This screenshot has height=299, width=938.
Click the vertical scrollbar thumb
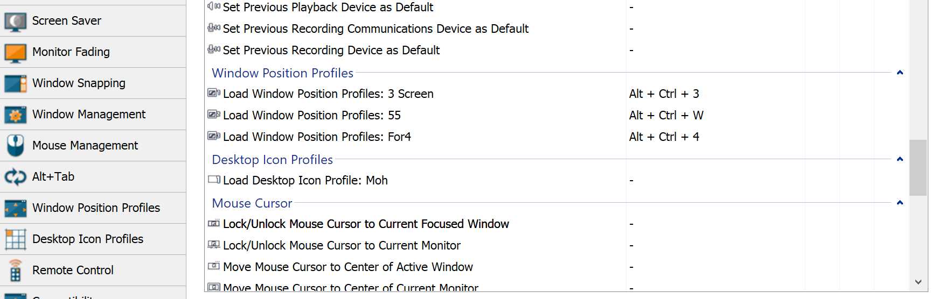(x=918, y=168)
